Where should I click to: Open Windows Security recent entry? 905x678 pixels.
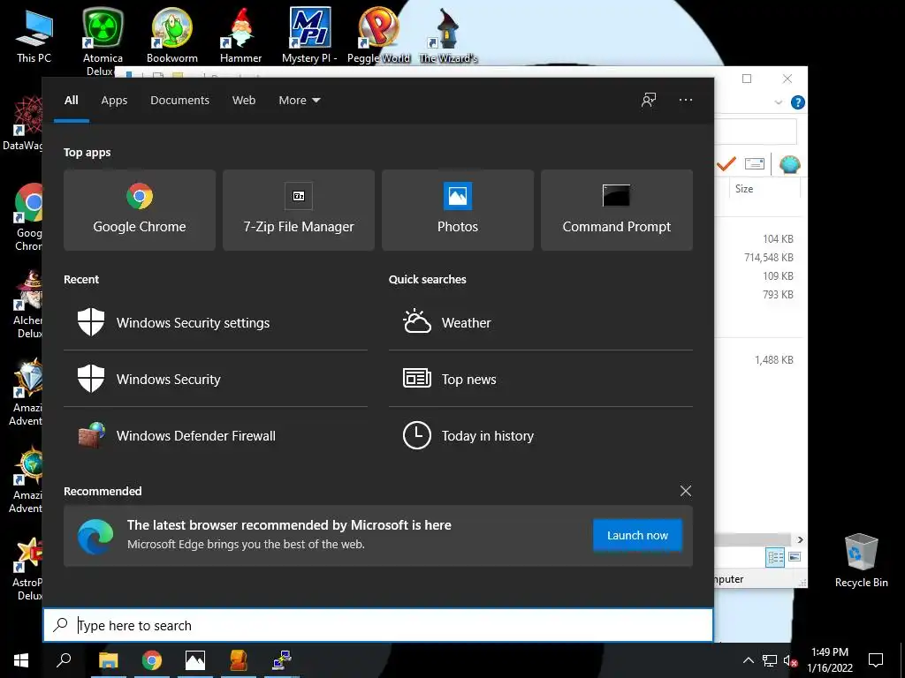click(216, 379)
